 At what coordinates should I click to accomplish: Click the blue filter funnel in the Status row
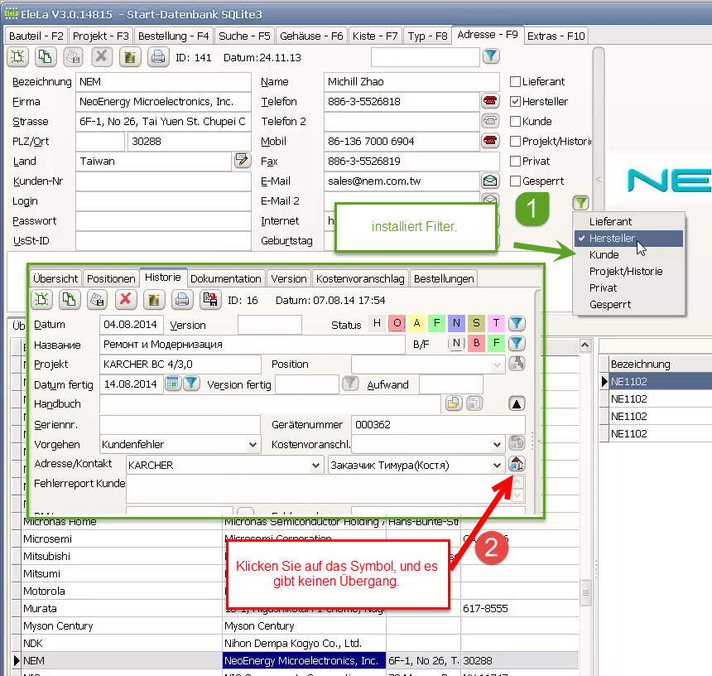pyautogui.click(x=517, y=323)
